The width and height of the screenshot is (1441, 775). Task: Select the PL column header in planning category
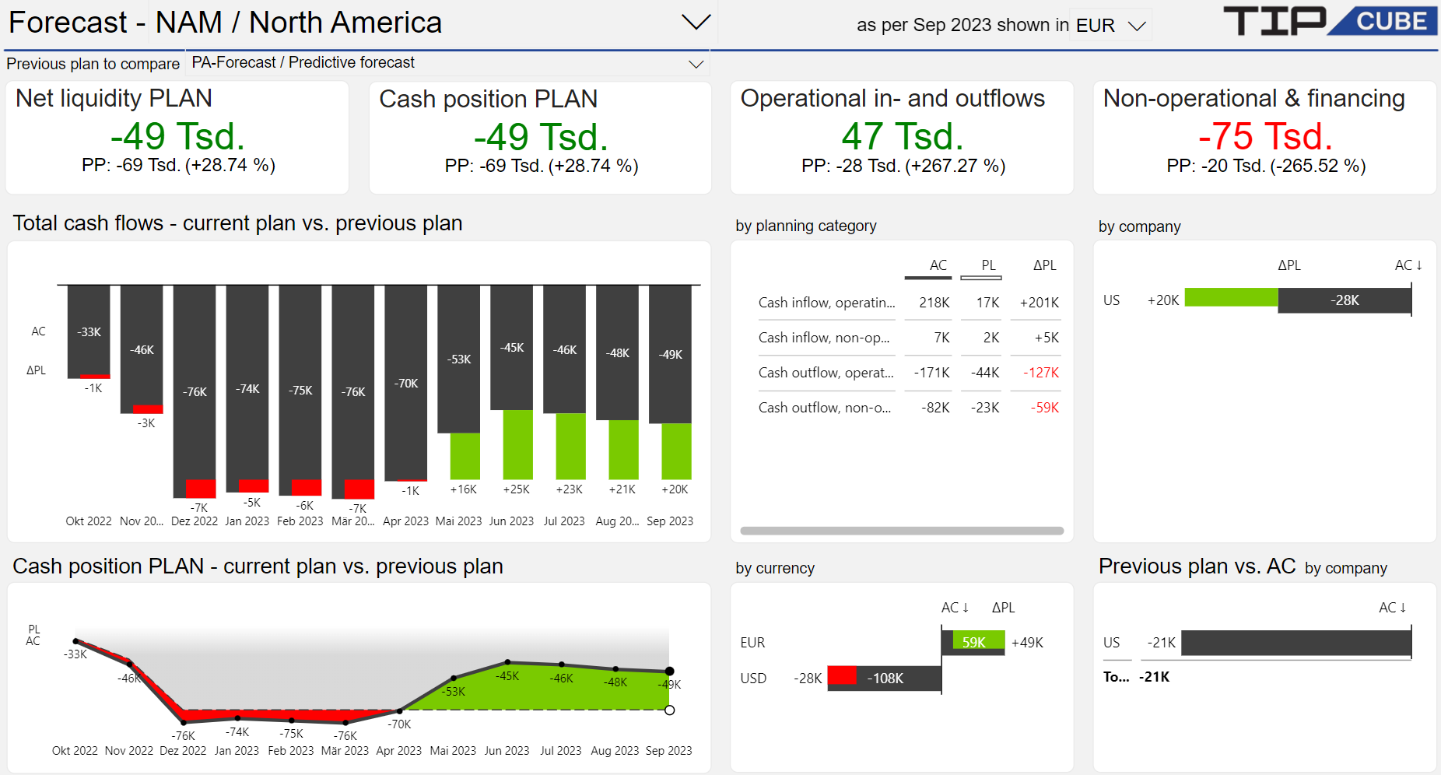pyautogui.click(x=988, y=265)
